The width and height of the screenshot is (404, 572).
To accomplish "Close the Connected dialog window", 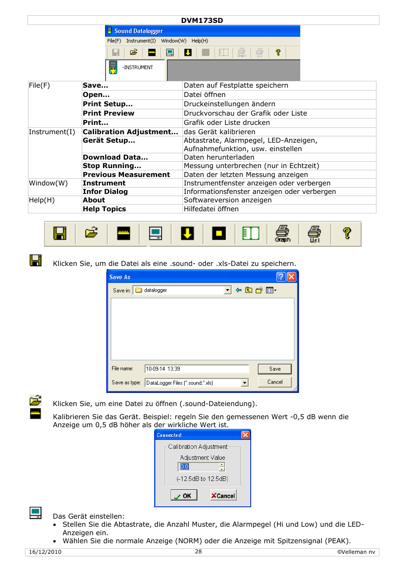I will (x=245, y=435).
